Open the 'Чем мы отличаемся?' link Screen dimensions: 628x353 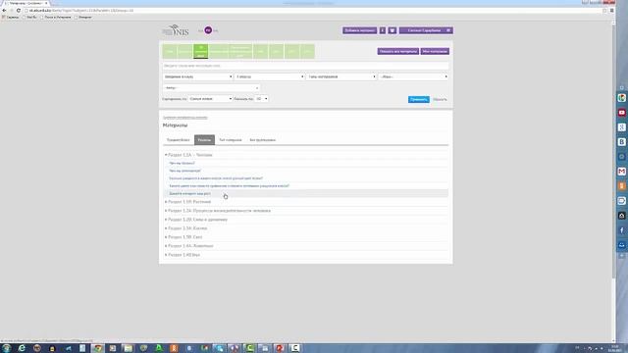click(x=184, y=171)
